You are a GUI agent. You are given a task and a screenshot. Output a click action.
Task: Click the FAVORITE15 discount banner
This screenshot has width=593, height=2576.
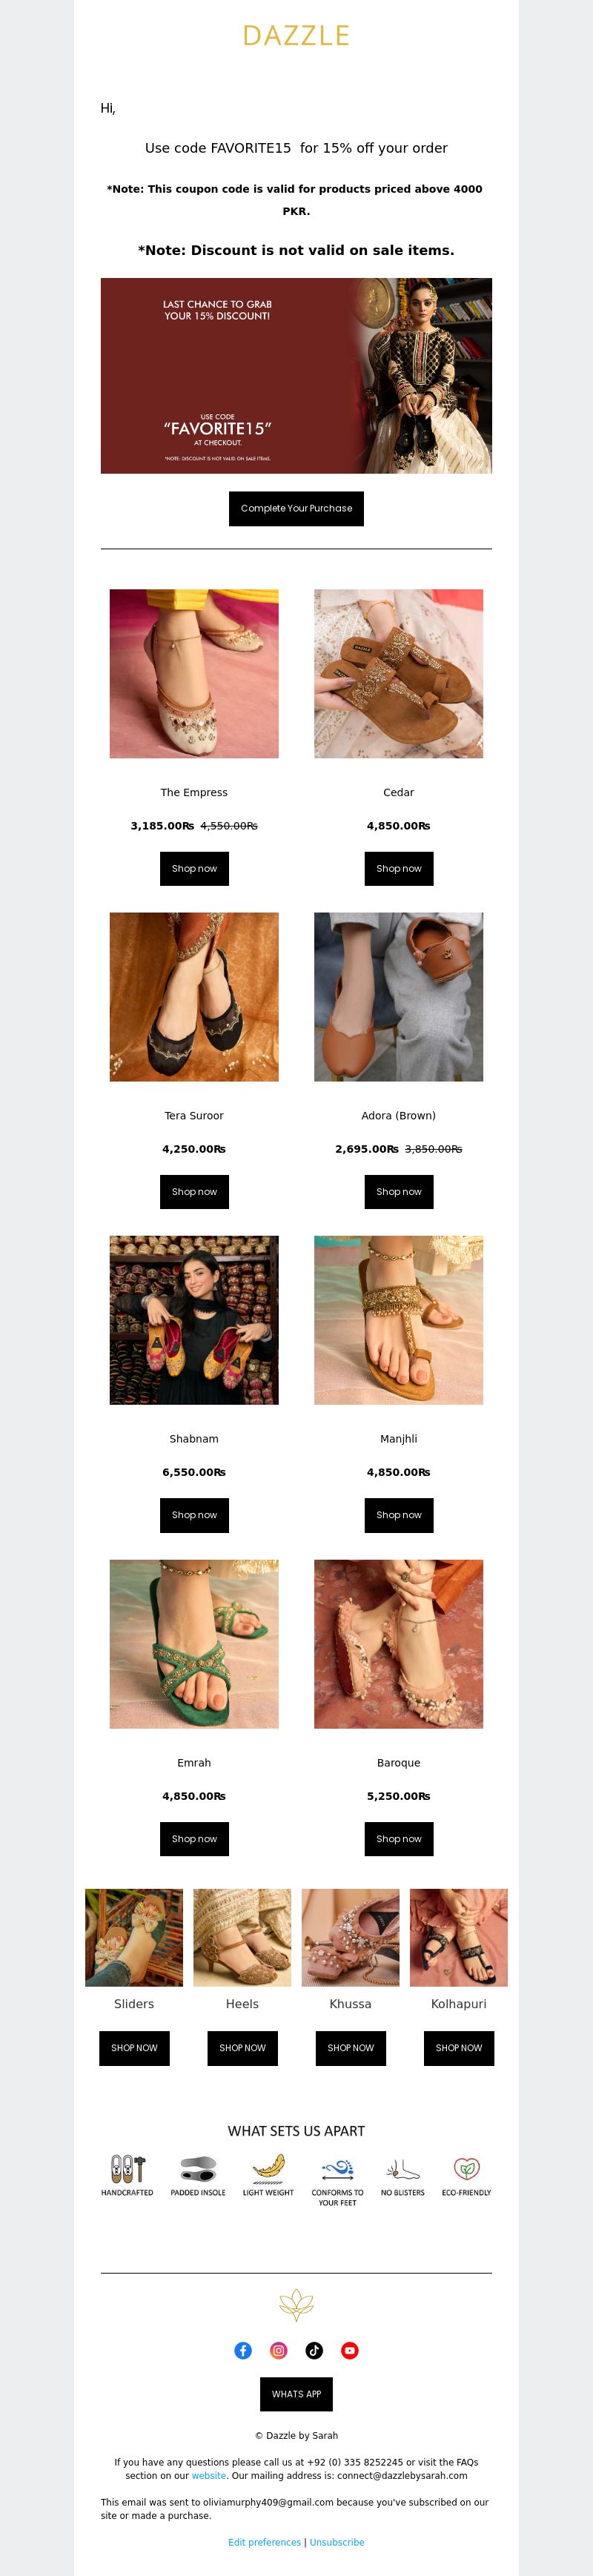click(x=296, y=375)
